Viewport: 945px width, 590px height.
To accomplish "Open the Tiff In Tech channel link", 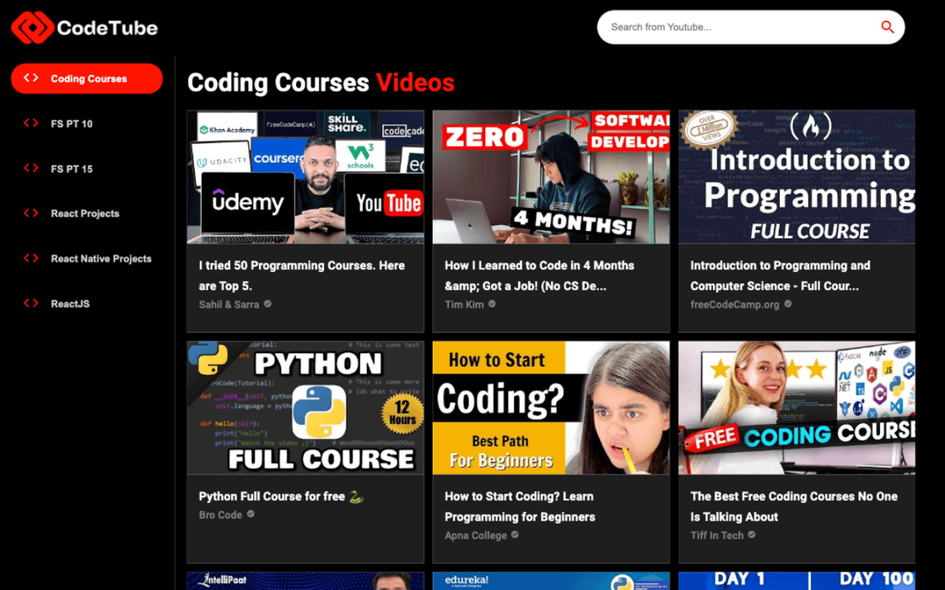I will click(717, 535).
